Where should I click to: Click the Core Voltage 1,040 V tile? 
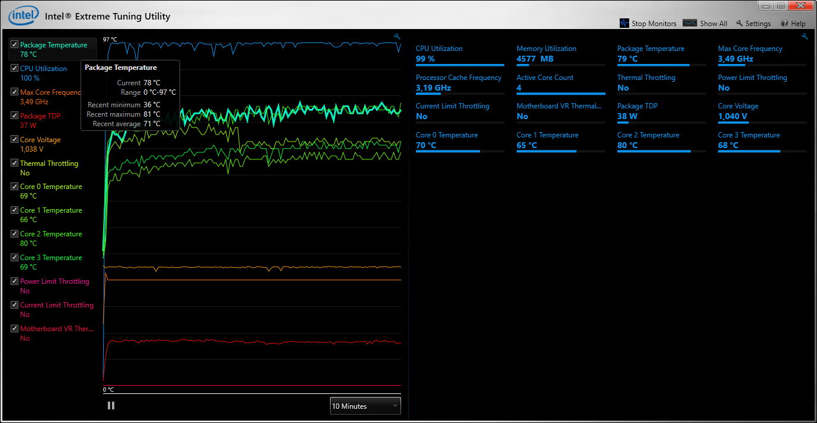pos(762,112)
